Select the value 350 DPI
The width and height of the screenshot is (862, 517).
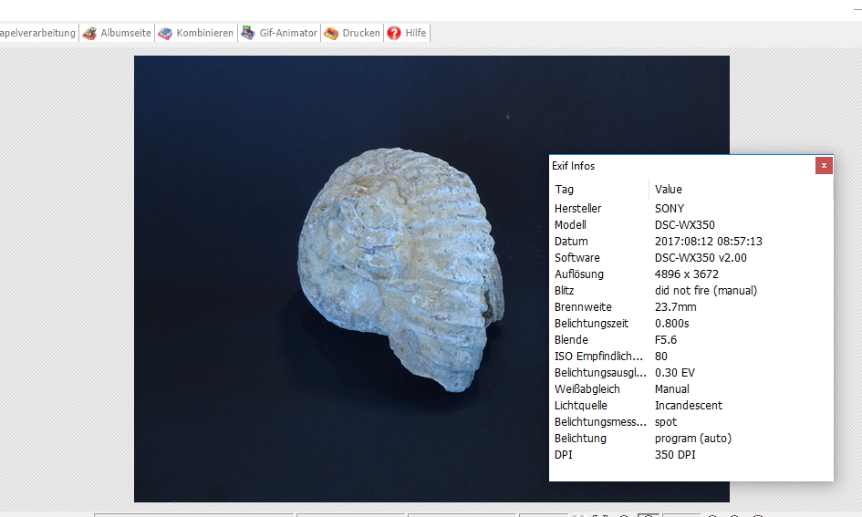click(x=675, y=455)
